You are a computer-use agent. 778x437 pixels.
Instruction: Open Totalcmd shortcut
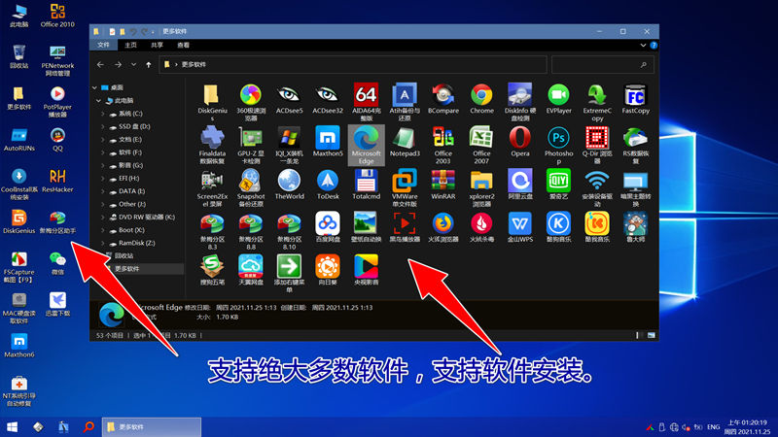click(x=367, y=185)
